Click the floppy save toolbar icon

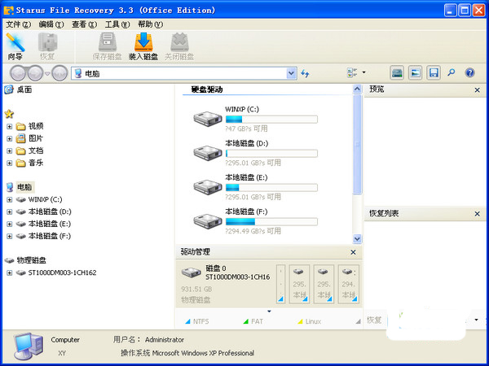[x=434, y=73]
